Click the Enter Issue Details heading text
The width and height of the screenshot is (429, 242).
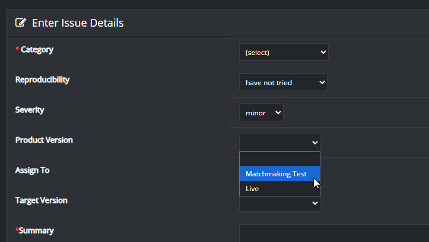[x=78, y=23]
